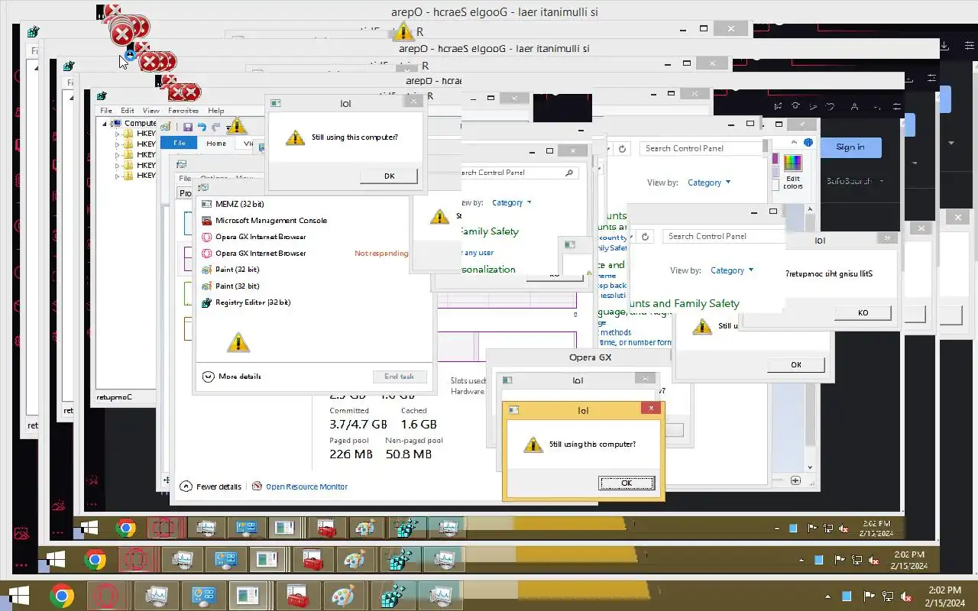This screenshot has width=978, height=611.
Task: Click the MEMZ row icon in Task Manager
Action: (x=206, y=204)
